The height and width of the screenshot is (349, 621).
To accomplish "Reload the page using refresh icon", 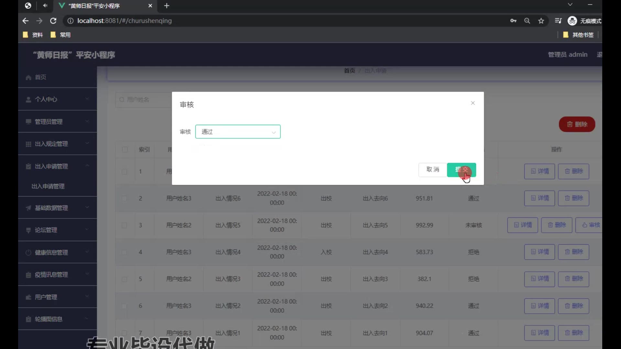I will coord(53,21).
